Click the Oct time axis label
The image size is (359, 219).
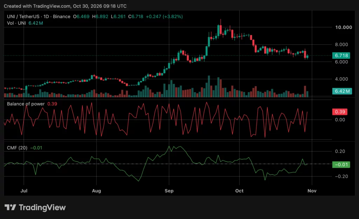tap(239, 191)
